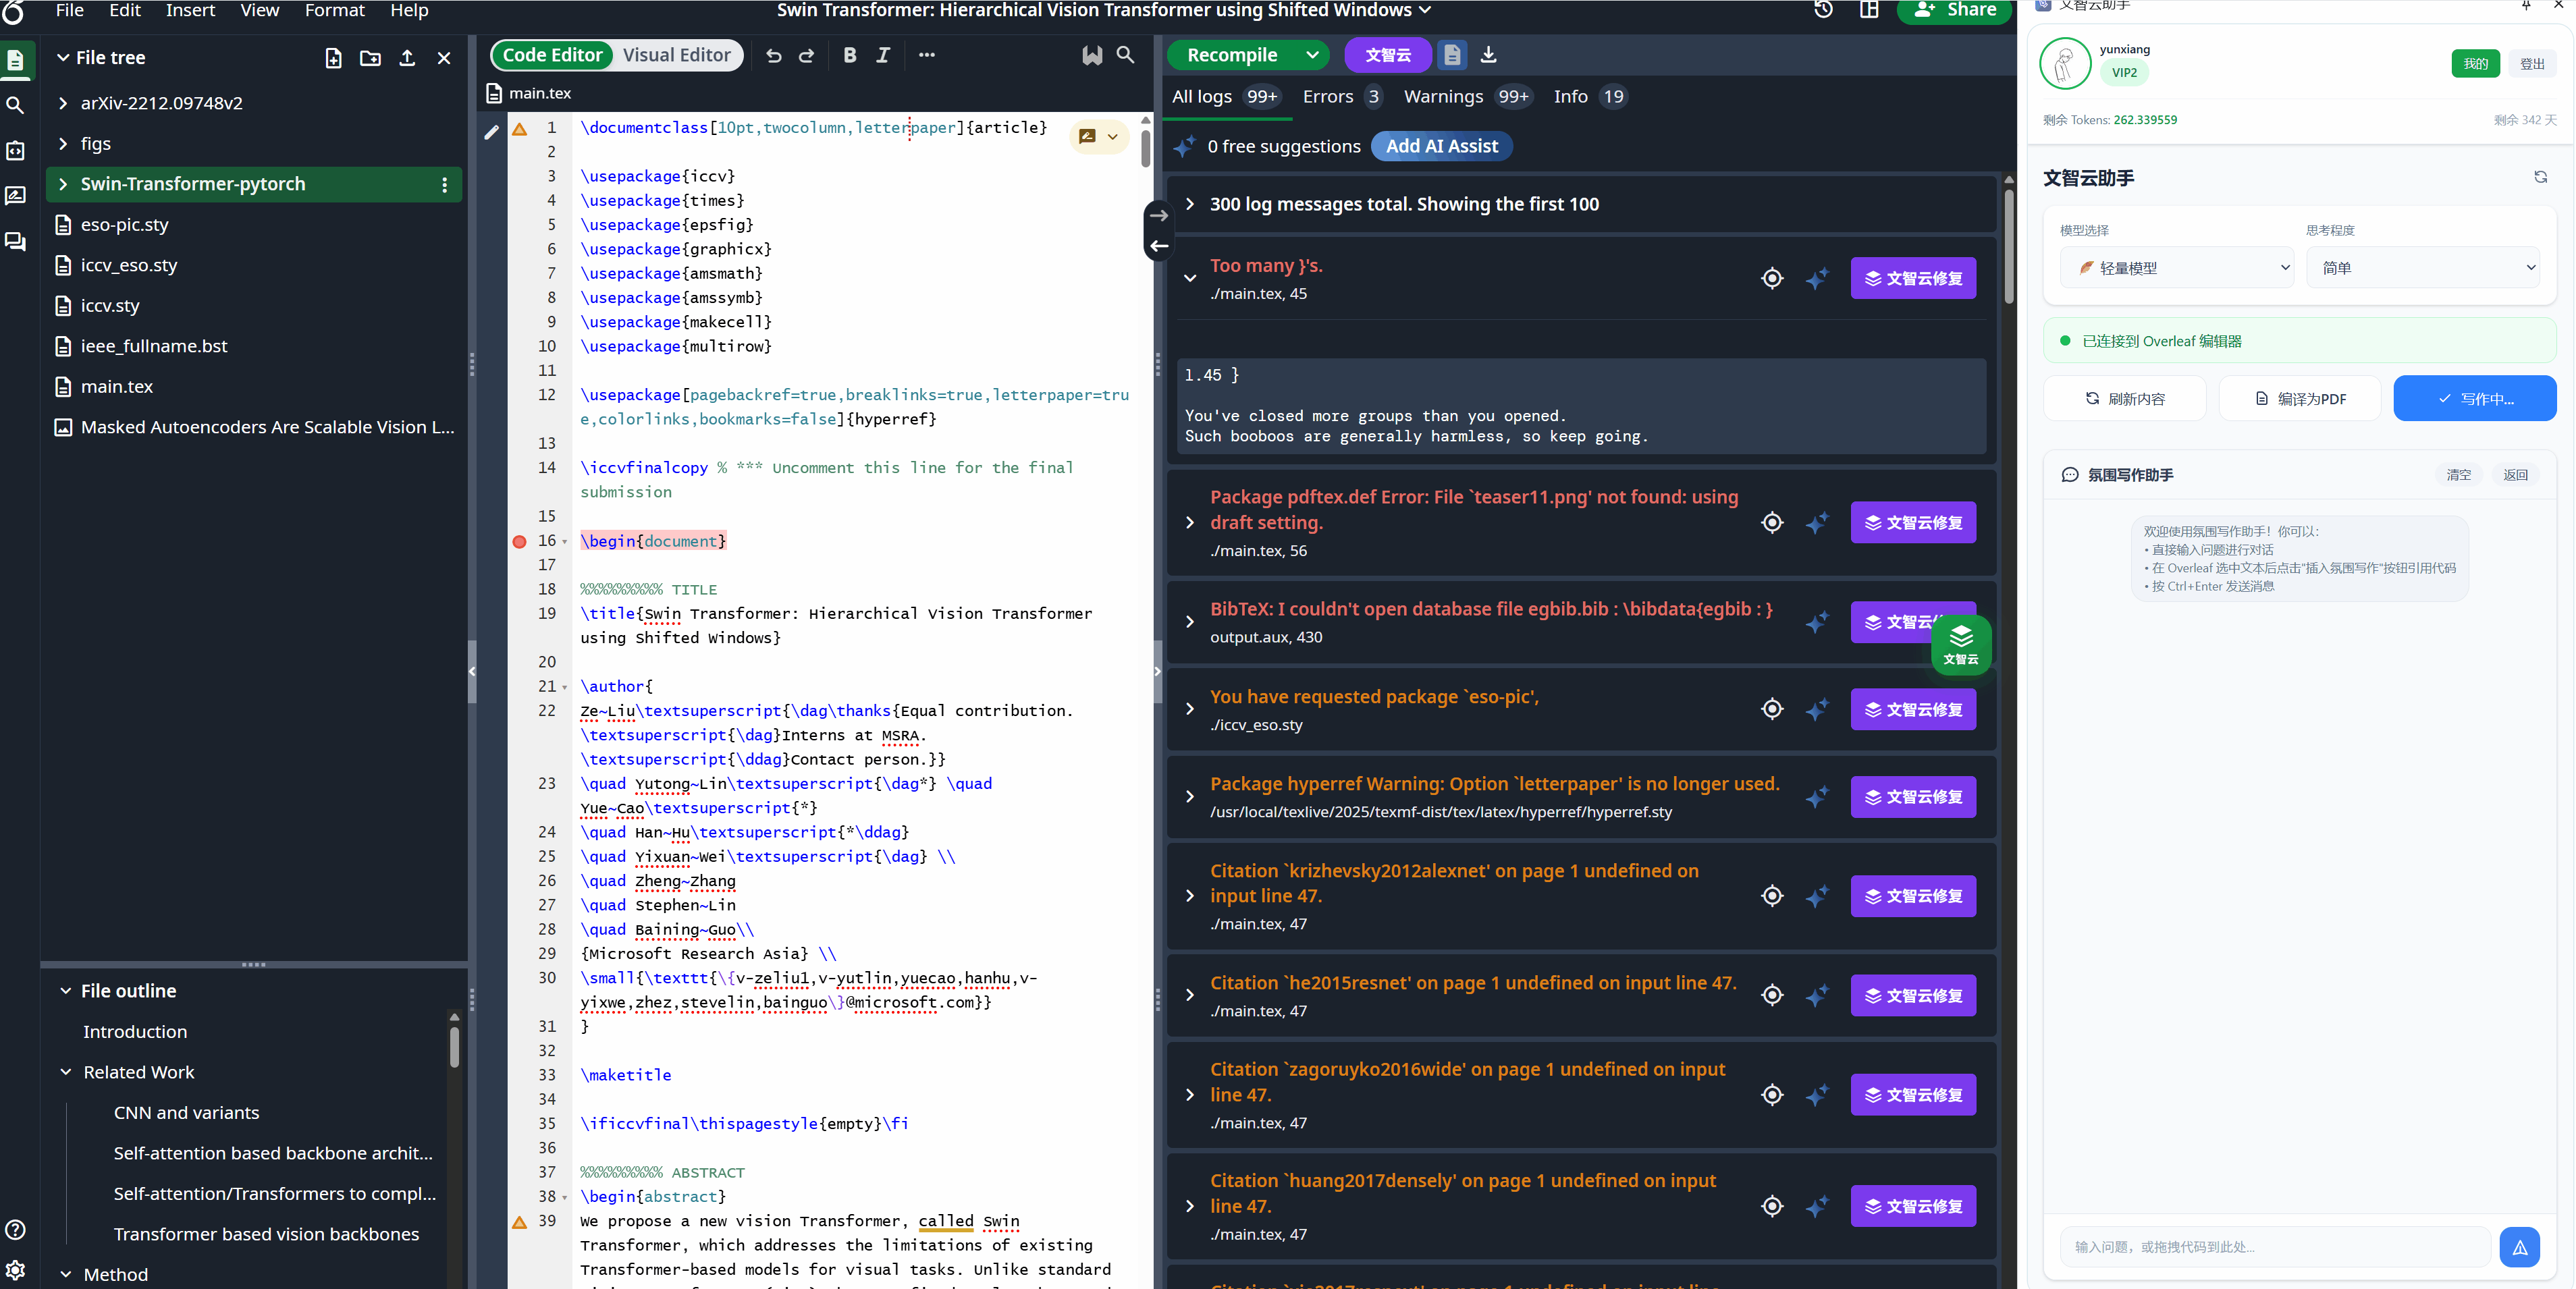This screenshot has width=2576, height=1289.
Task: Toggle bold formatting button
Action: point(849,56)
